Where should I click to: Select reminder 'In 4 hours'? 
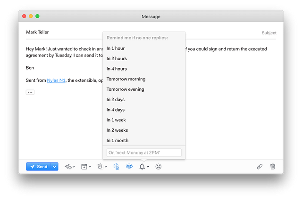(144, 69)
